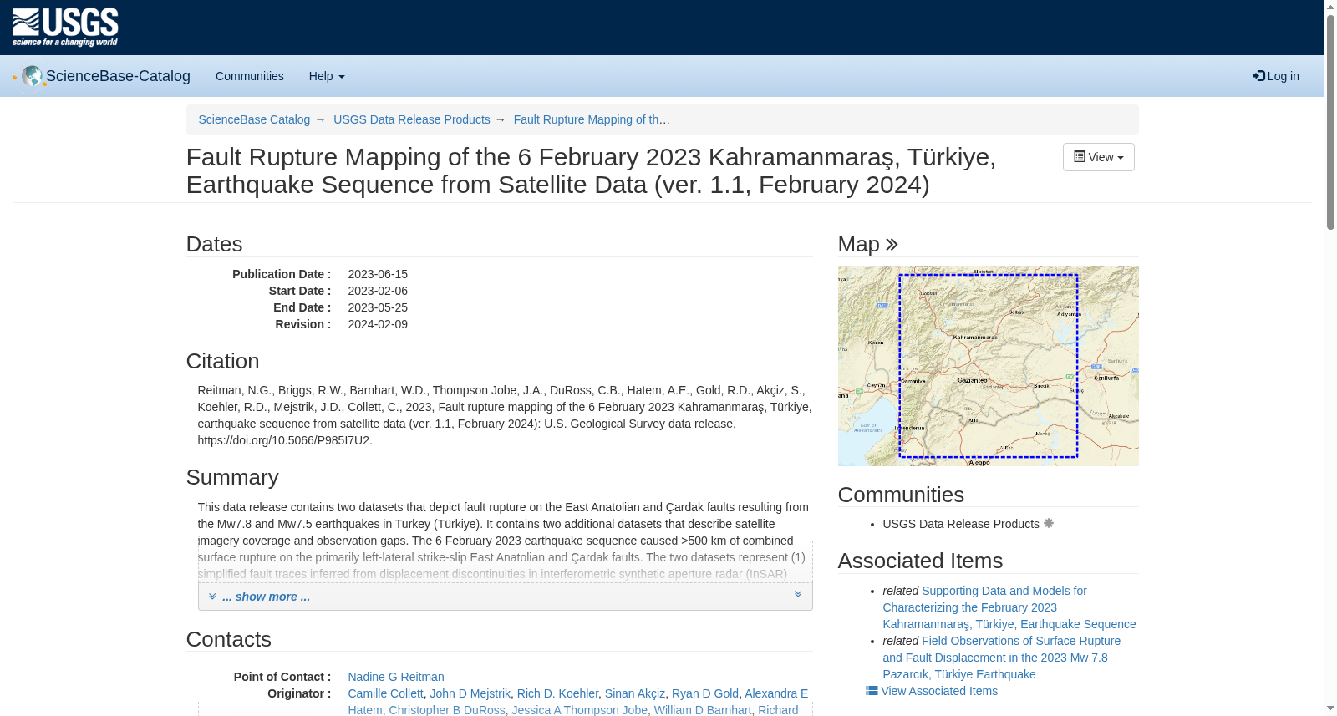Viewport: 1337px width, 716px height.
Task: Click the Fault Rupture Mapping breadcrumb
Action: point(592,119)
